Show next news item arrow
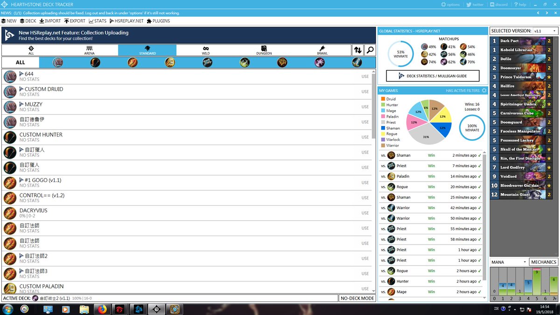 (x=546, y=13)
